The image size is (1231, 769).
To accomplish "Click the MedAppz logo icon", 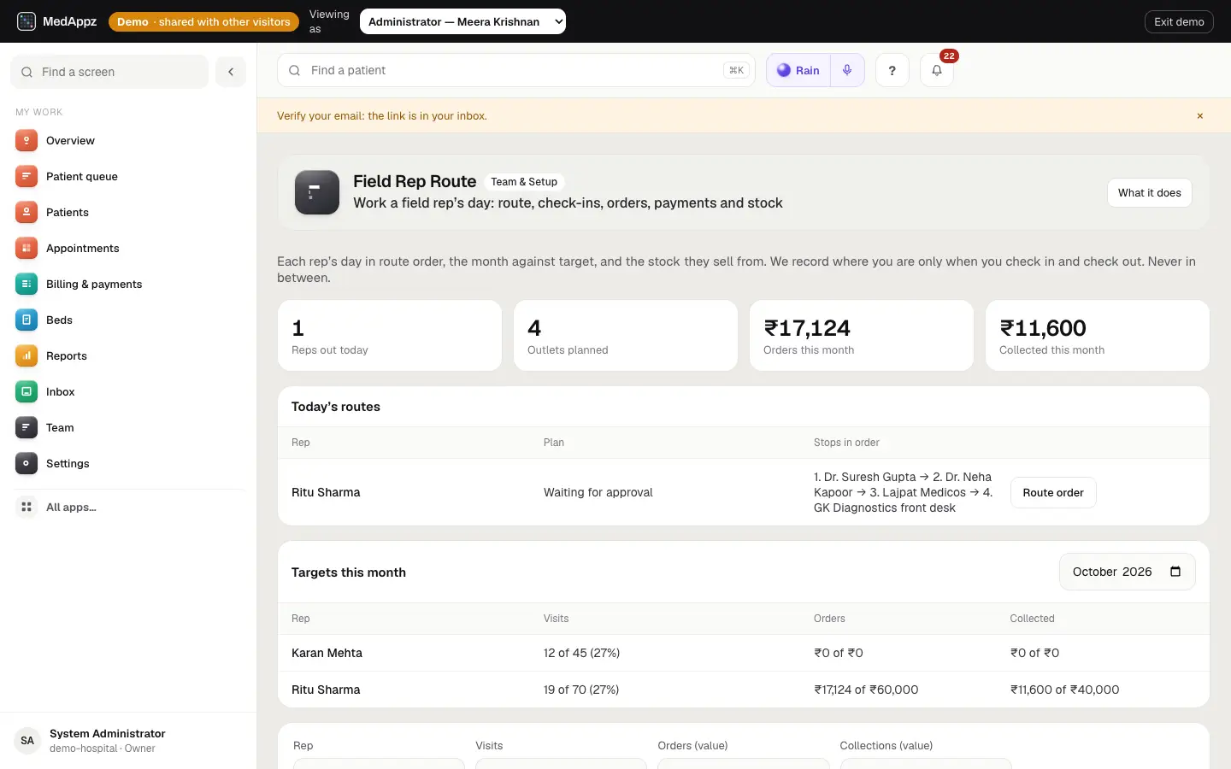I will click(27, 21).
